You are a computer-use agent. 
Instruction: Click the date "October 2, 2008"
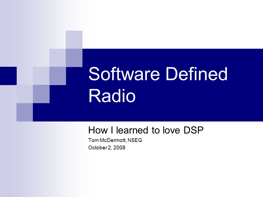tap(107, 147)
